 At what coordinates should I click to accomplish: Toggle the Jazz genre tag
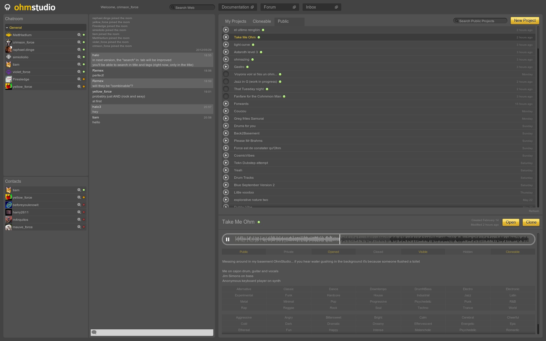[x=468, y=295]
